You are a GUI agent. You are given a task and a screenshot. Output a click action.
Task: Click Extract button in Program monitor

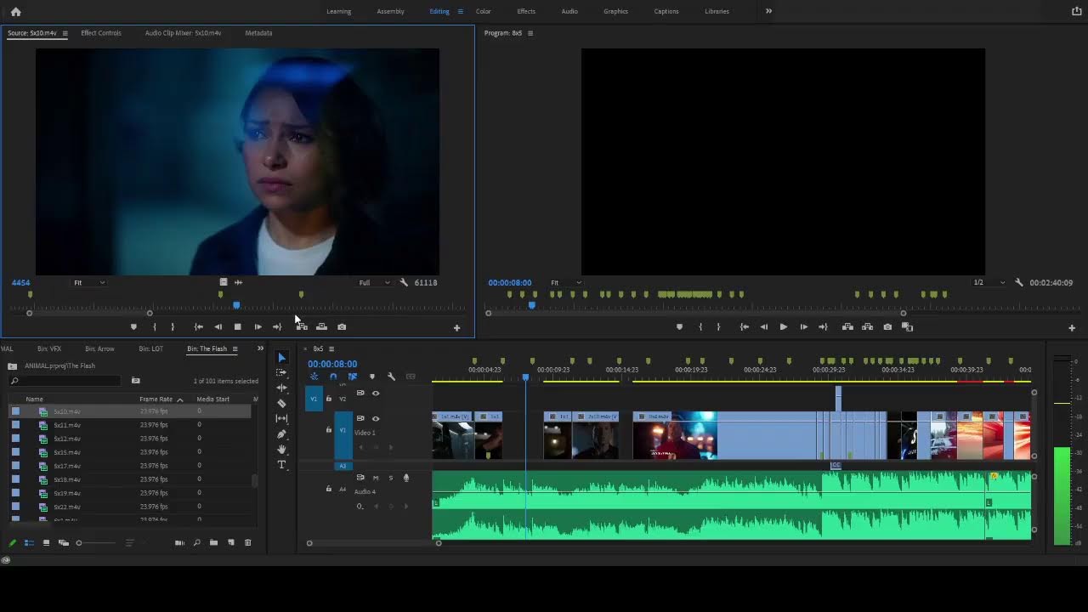point(867,326)
